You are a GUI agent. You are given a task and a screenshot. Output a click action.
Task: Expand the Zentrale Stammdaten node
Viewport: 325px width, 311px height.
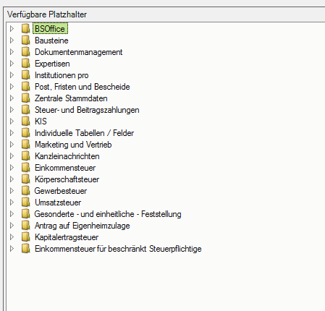coord(12,98)
